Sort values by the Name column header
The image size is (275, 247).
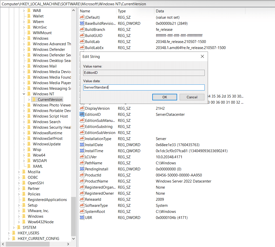pos(97,11)
